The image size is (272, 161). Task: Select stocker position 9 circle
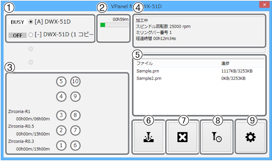coord(75,96)
